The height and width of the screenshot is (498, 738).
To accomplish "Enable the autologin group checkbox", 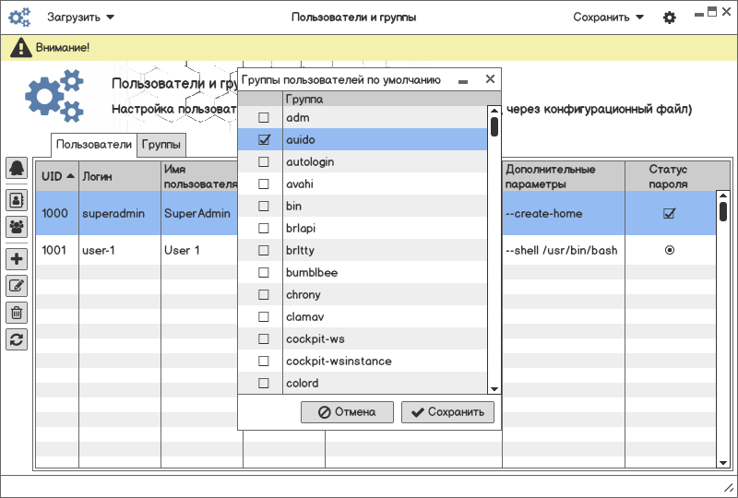I will 264,162.
